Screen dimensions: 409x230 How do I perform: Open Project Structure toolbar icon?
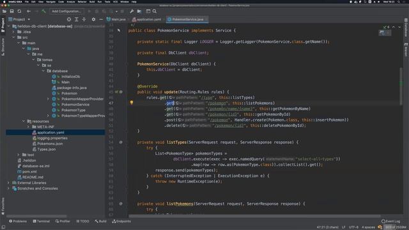click(139, 11)
